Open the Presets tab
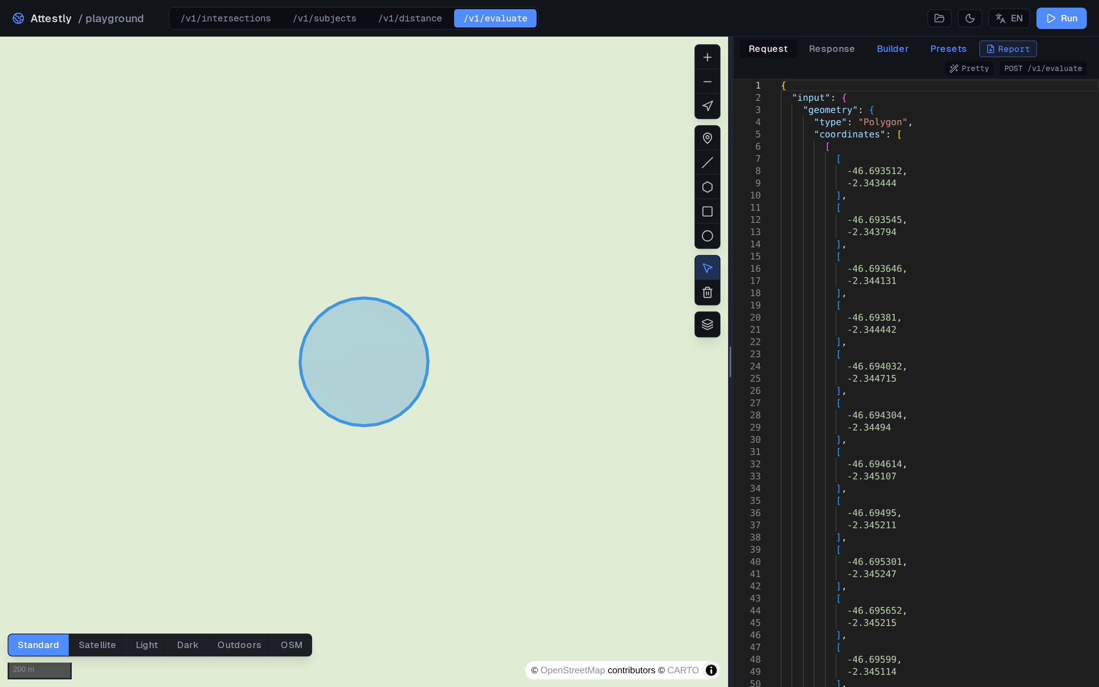Image resolution: width=1099 pixels, height=687 pixels. tap(948, 48)
